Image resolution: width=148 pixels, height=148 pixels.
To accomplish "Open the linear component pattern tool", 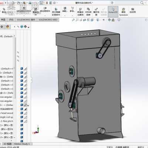I will [x=24, y=10].
